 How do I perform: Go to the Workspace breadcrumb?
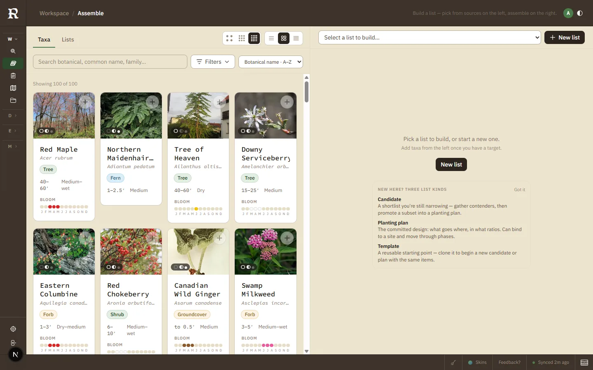[54, 13]
